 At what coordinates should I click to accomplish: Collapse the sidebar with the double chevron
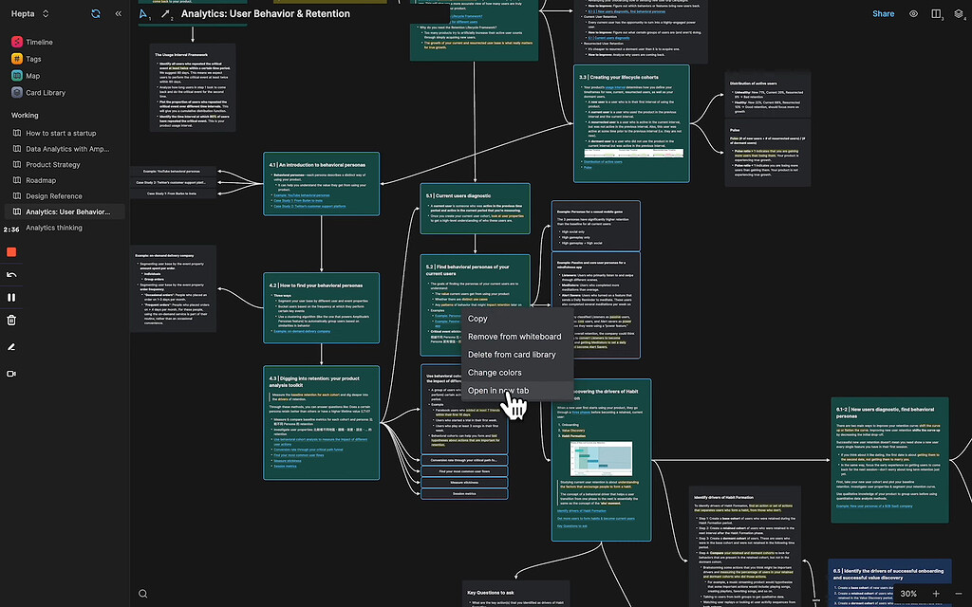[117, 13]
